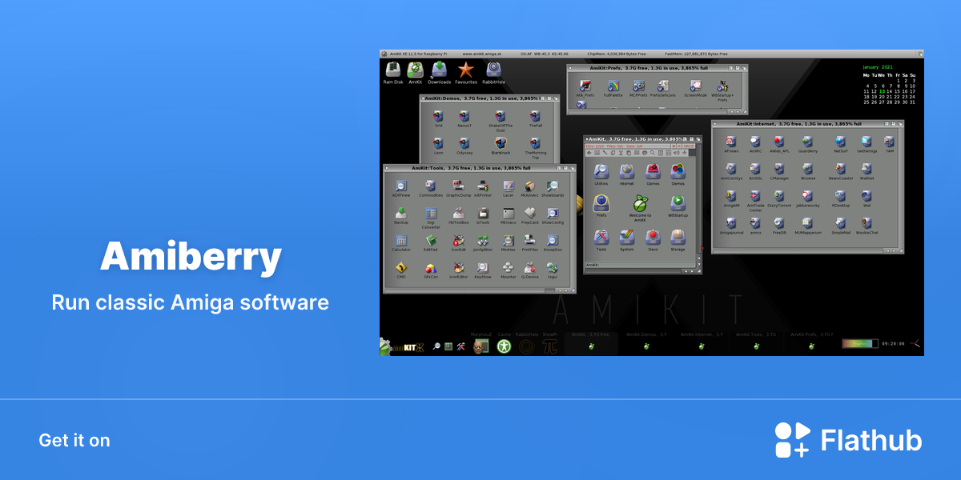Click the www.amikit.amiga.sk text in top bar
Image resolution: width=961 pixels, height=480 pixels.
point(481,54)
